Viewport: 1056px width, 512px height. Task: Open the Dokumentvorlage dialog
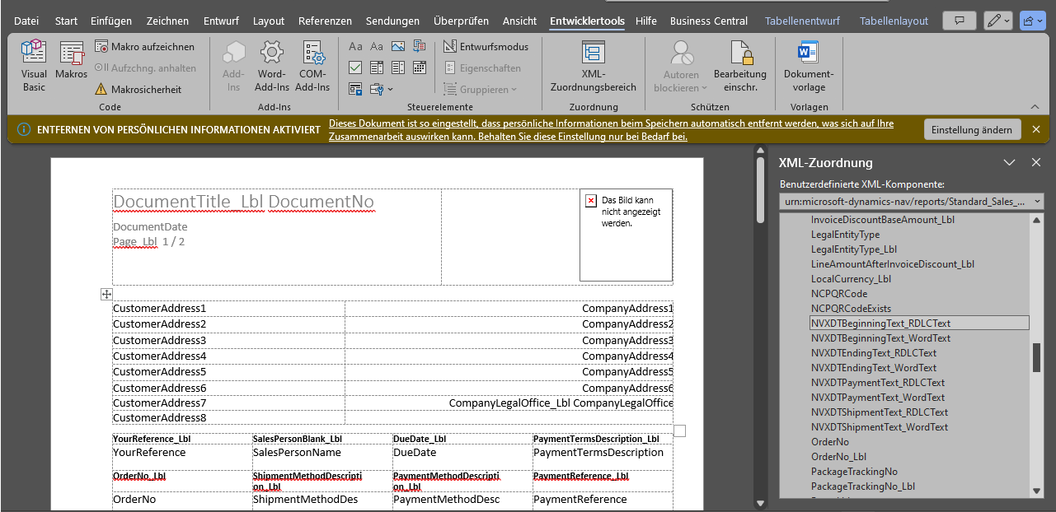tap(808, 66)
